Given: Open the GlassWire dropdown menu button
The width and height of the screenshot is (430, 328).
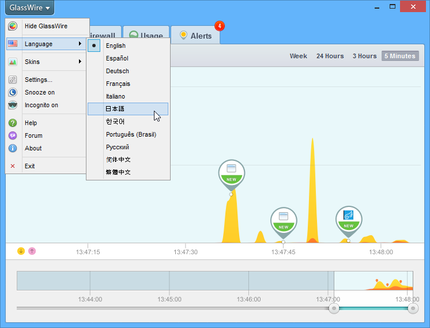Looking at the screenshot, I should click(29, 7).
